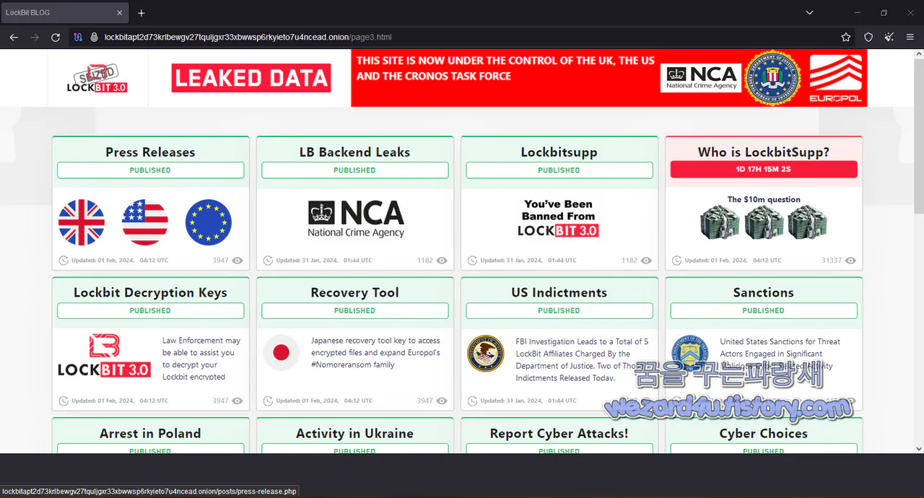Click the US flag in Press Releases
This screenshot has width=924, height=498.
point(145,222)
